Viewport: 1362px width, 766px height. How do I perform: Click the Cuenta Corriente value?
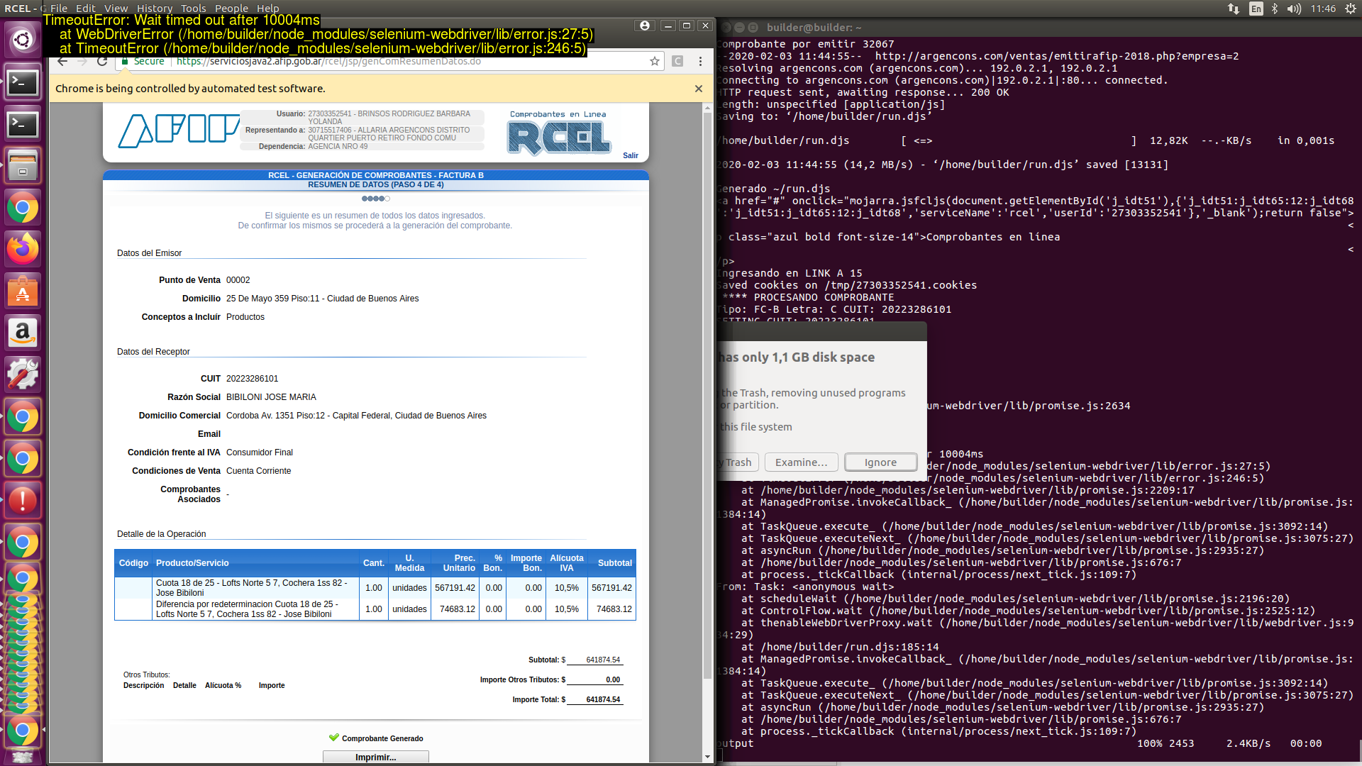pyautogui.click(x=258, y=471)
